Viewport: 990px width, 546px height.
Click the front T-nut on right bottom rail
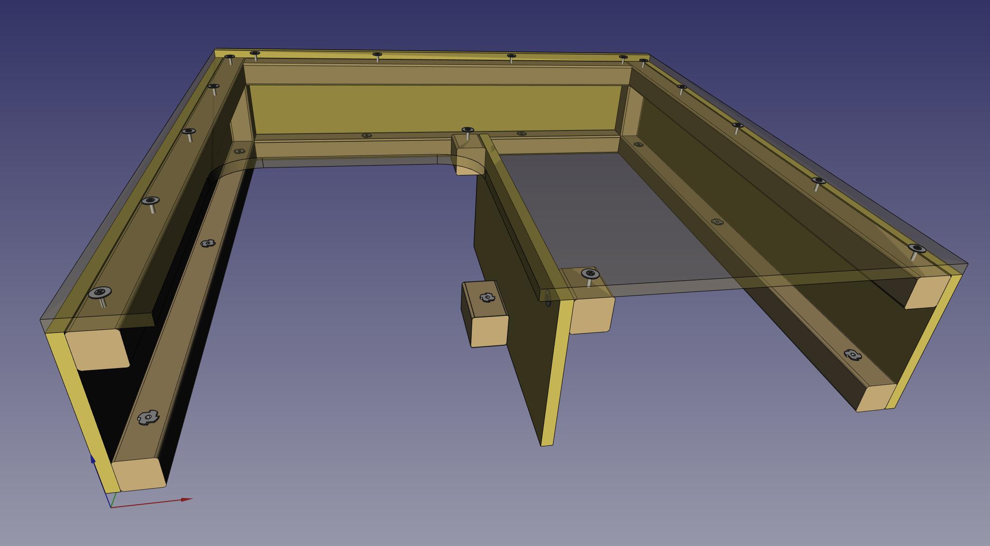click(852, 354)
